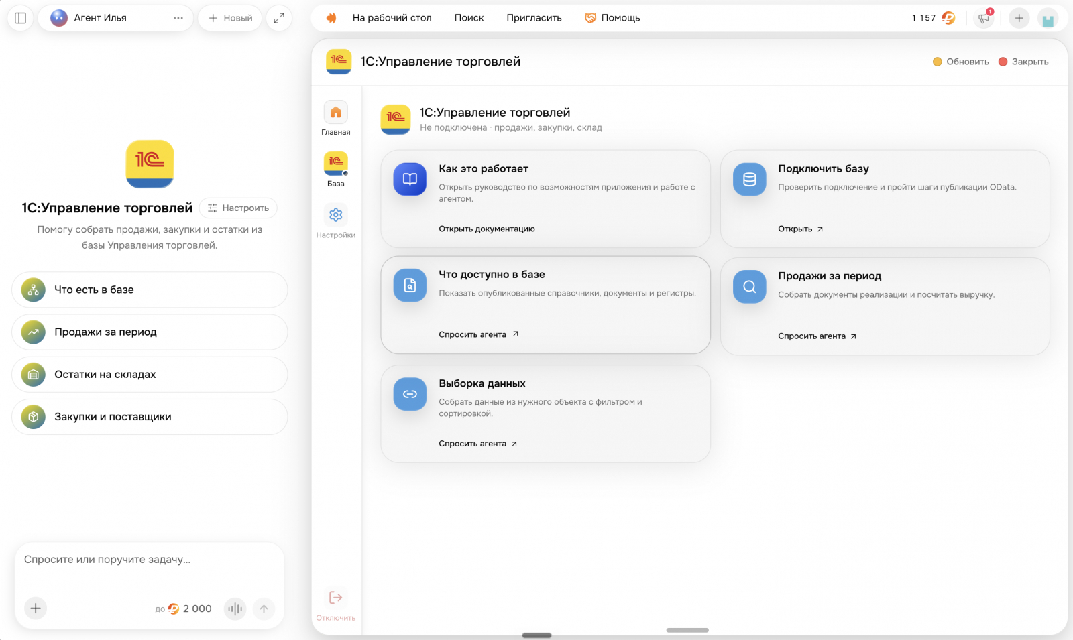Click the large 1C logo in chat panel
Image resolution: width=1073 pixels, height=640 pixels.
pyautogui.click(x=150, y=164)
